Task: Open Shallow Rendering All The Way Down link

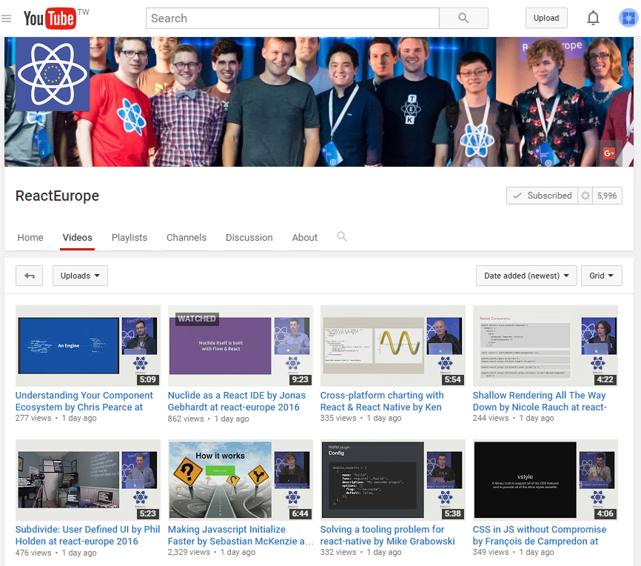Action: click(540, 401)
